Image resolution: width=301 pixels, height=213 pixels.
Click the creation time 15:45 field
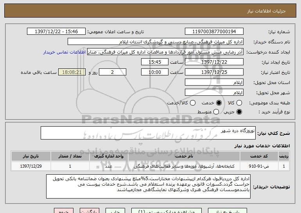[155, 62]
